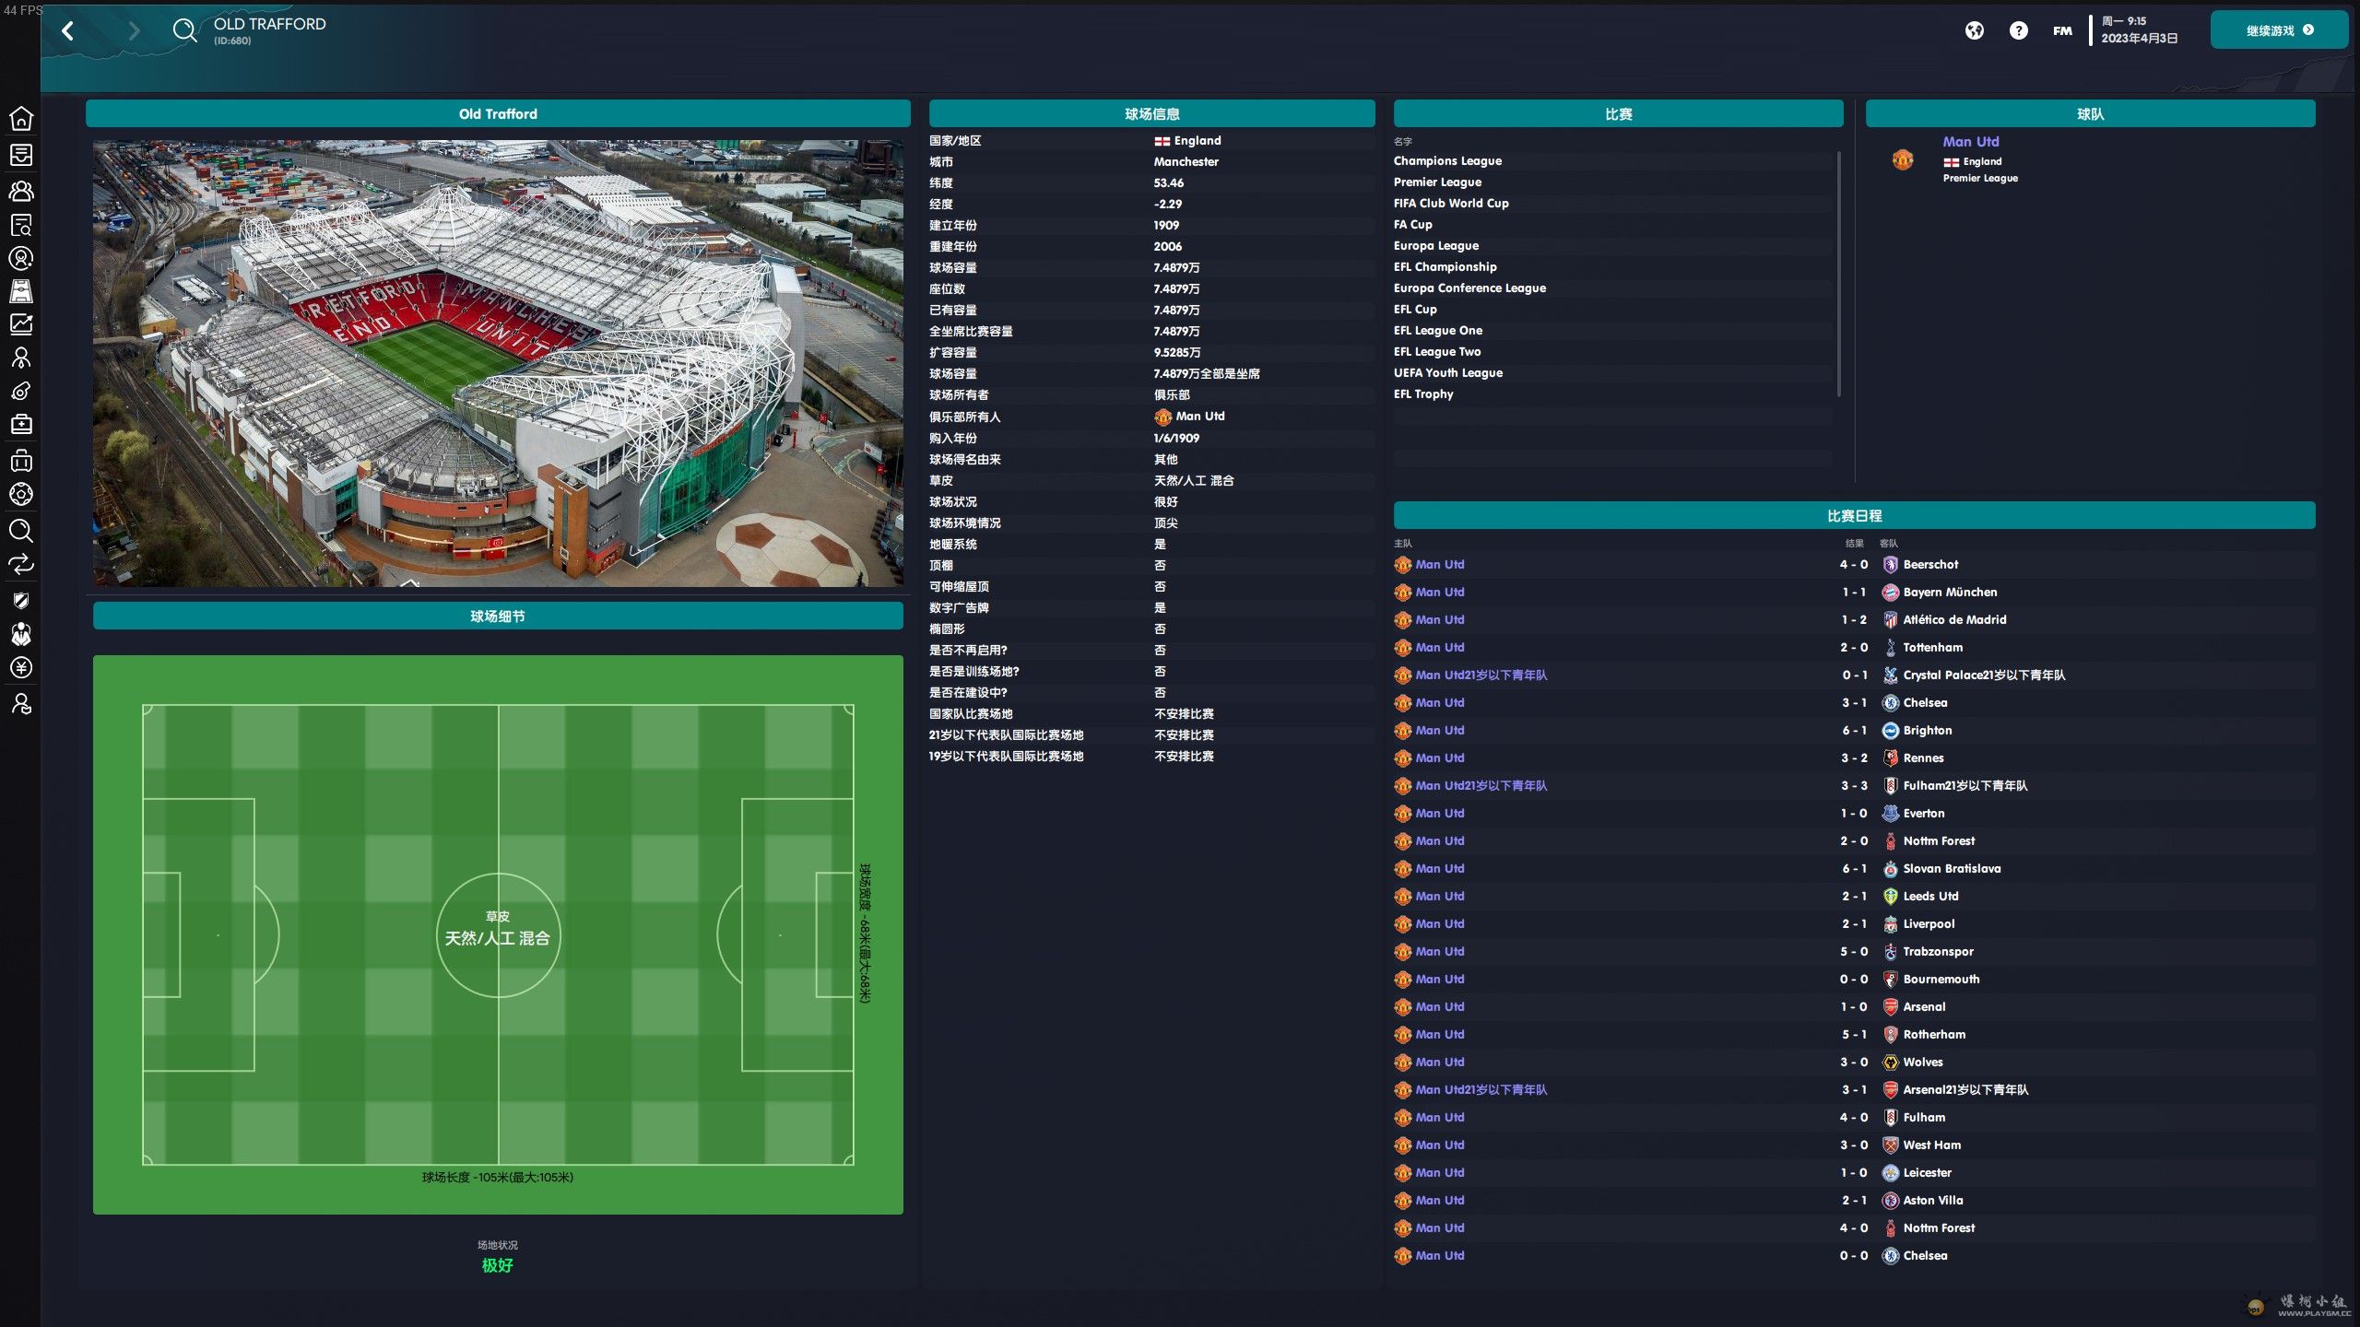The width and height of the screenshot is (2360, 1327).
Task: Open the 4 - 0 result against Beerschot
Action: [x=1854, y=564]
